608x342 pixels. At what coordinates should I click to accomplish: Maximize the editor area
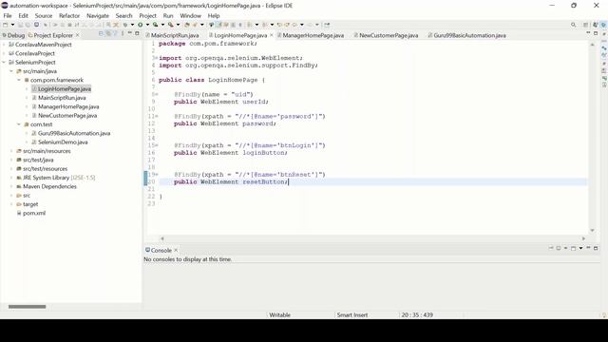[596, 34]
